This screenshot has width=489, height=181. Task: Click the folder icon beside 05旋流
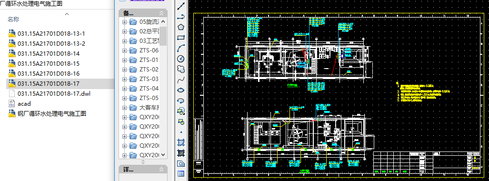[x=133, y=21]
